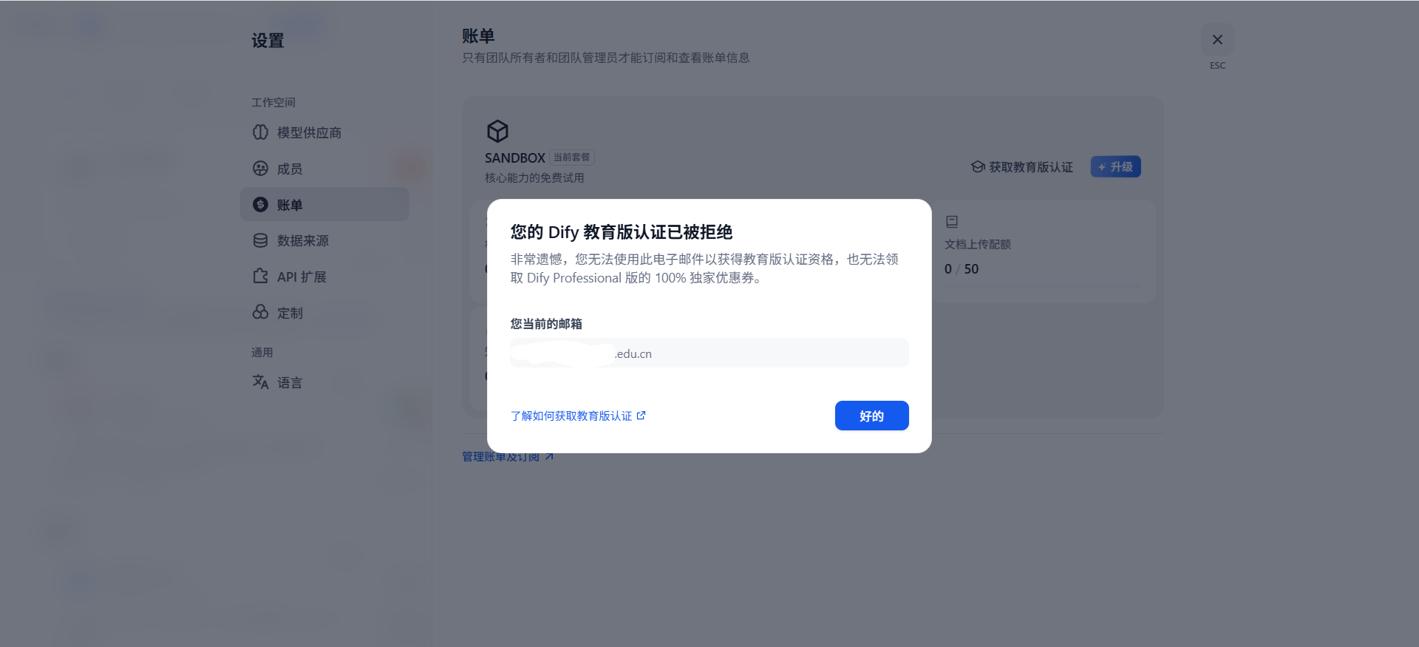1419x647 pixels.
Task: Click the 账单 dollar coin icon
Action: pos(260,205)
